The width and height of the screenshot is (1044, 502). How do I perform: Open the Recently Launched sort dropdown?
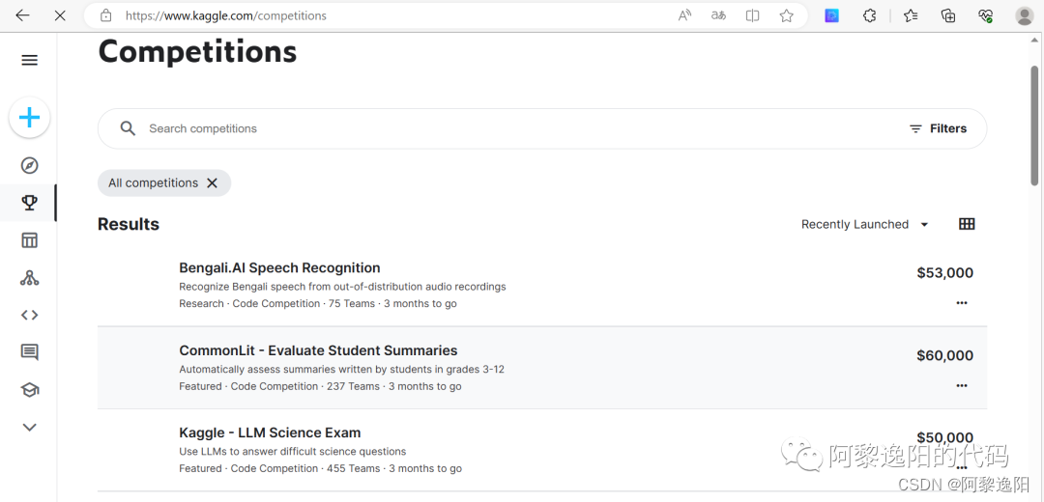coord(864,224)
